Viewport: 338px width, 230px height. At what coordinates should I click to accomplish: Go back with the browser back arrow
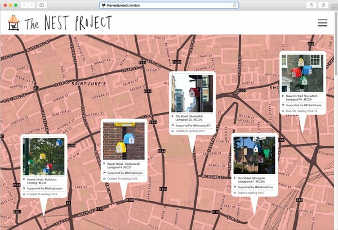(24, 5)
